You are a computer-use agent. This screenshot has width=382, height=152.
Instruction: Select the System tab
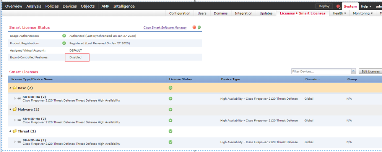click(350, 6)
